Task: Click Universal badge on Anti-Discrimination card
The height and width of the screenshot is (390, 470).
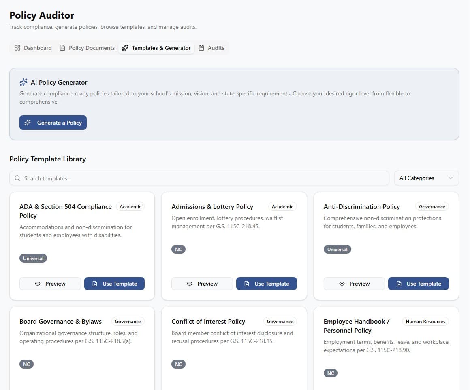Action: point(337,249)
